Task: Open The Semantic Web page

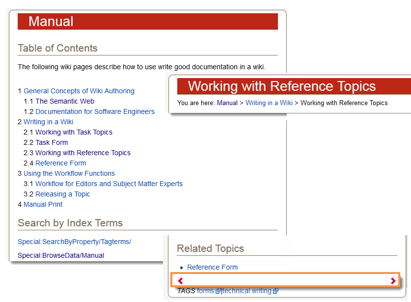Action: pyautogui.click(x=64, y=101)
